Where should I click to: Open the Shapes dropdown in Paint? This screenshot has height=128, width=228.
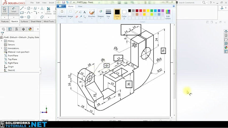pos(101,18)
